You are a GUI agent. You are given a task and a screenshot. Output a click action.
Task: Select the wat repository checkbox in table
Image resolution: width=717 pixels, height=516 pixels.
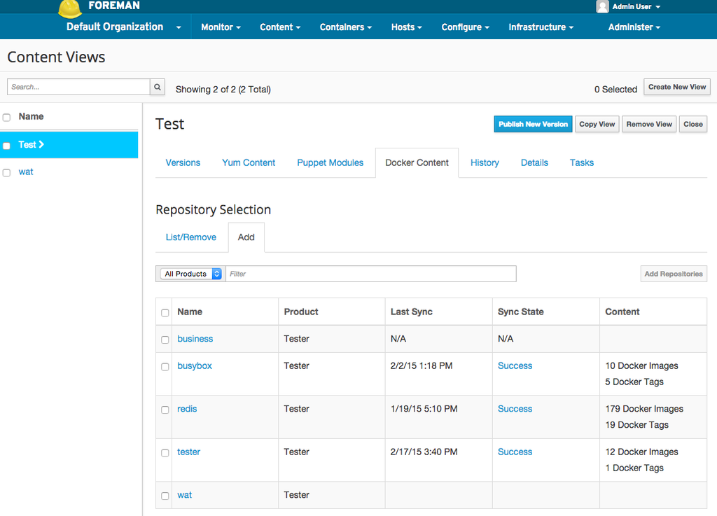pos(165,496)
